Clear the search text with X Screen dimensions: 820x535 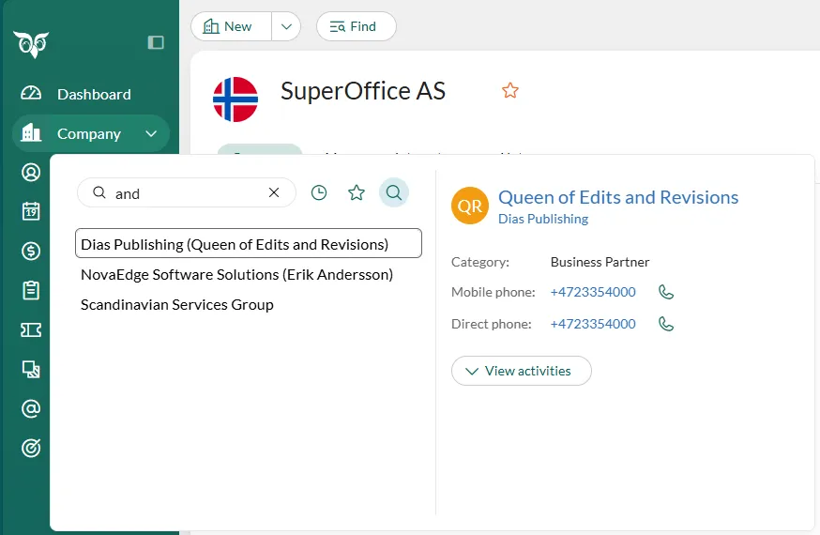274,192
